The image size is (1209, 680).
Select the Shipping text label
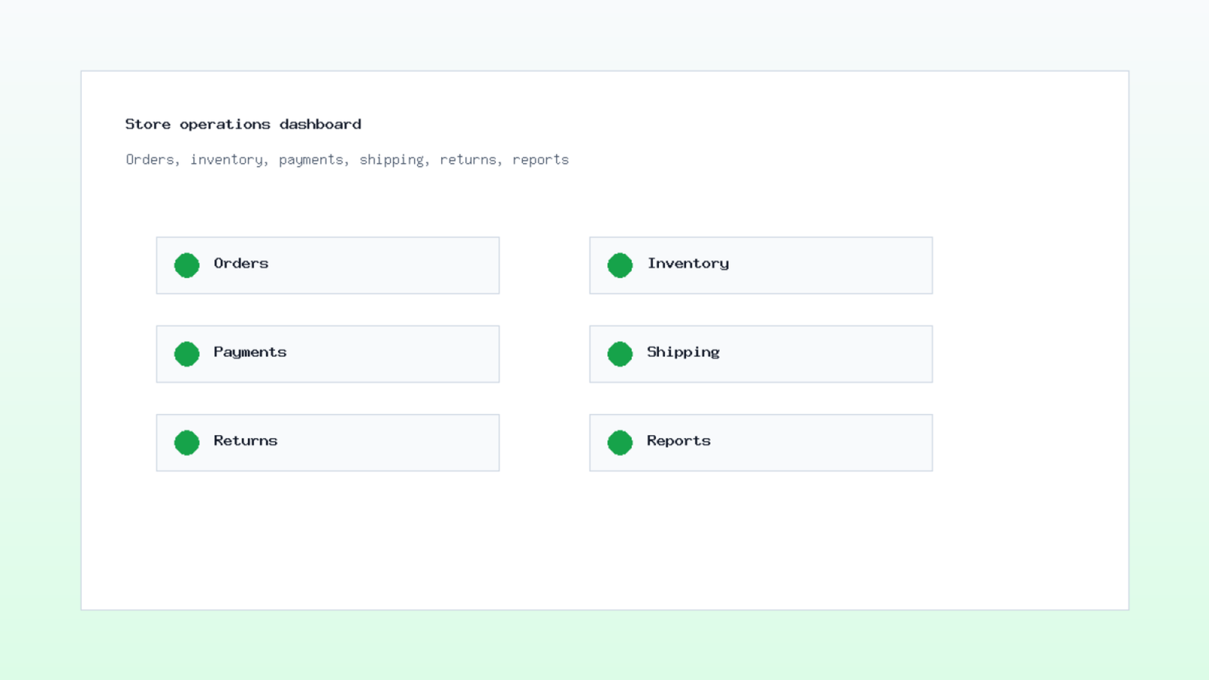coord(683,352)
